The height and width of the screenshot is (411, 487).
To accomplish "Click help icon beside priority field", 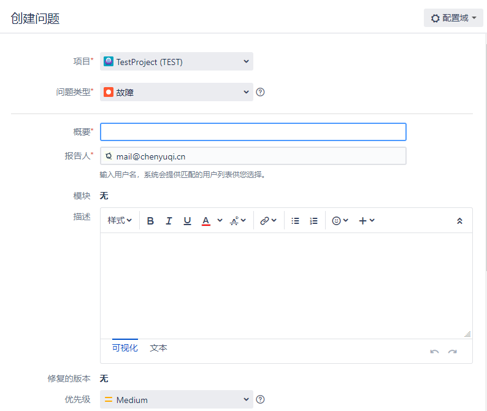I will pyautogui.click(x=260, y=400).
